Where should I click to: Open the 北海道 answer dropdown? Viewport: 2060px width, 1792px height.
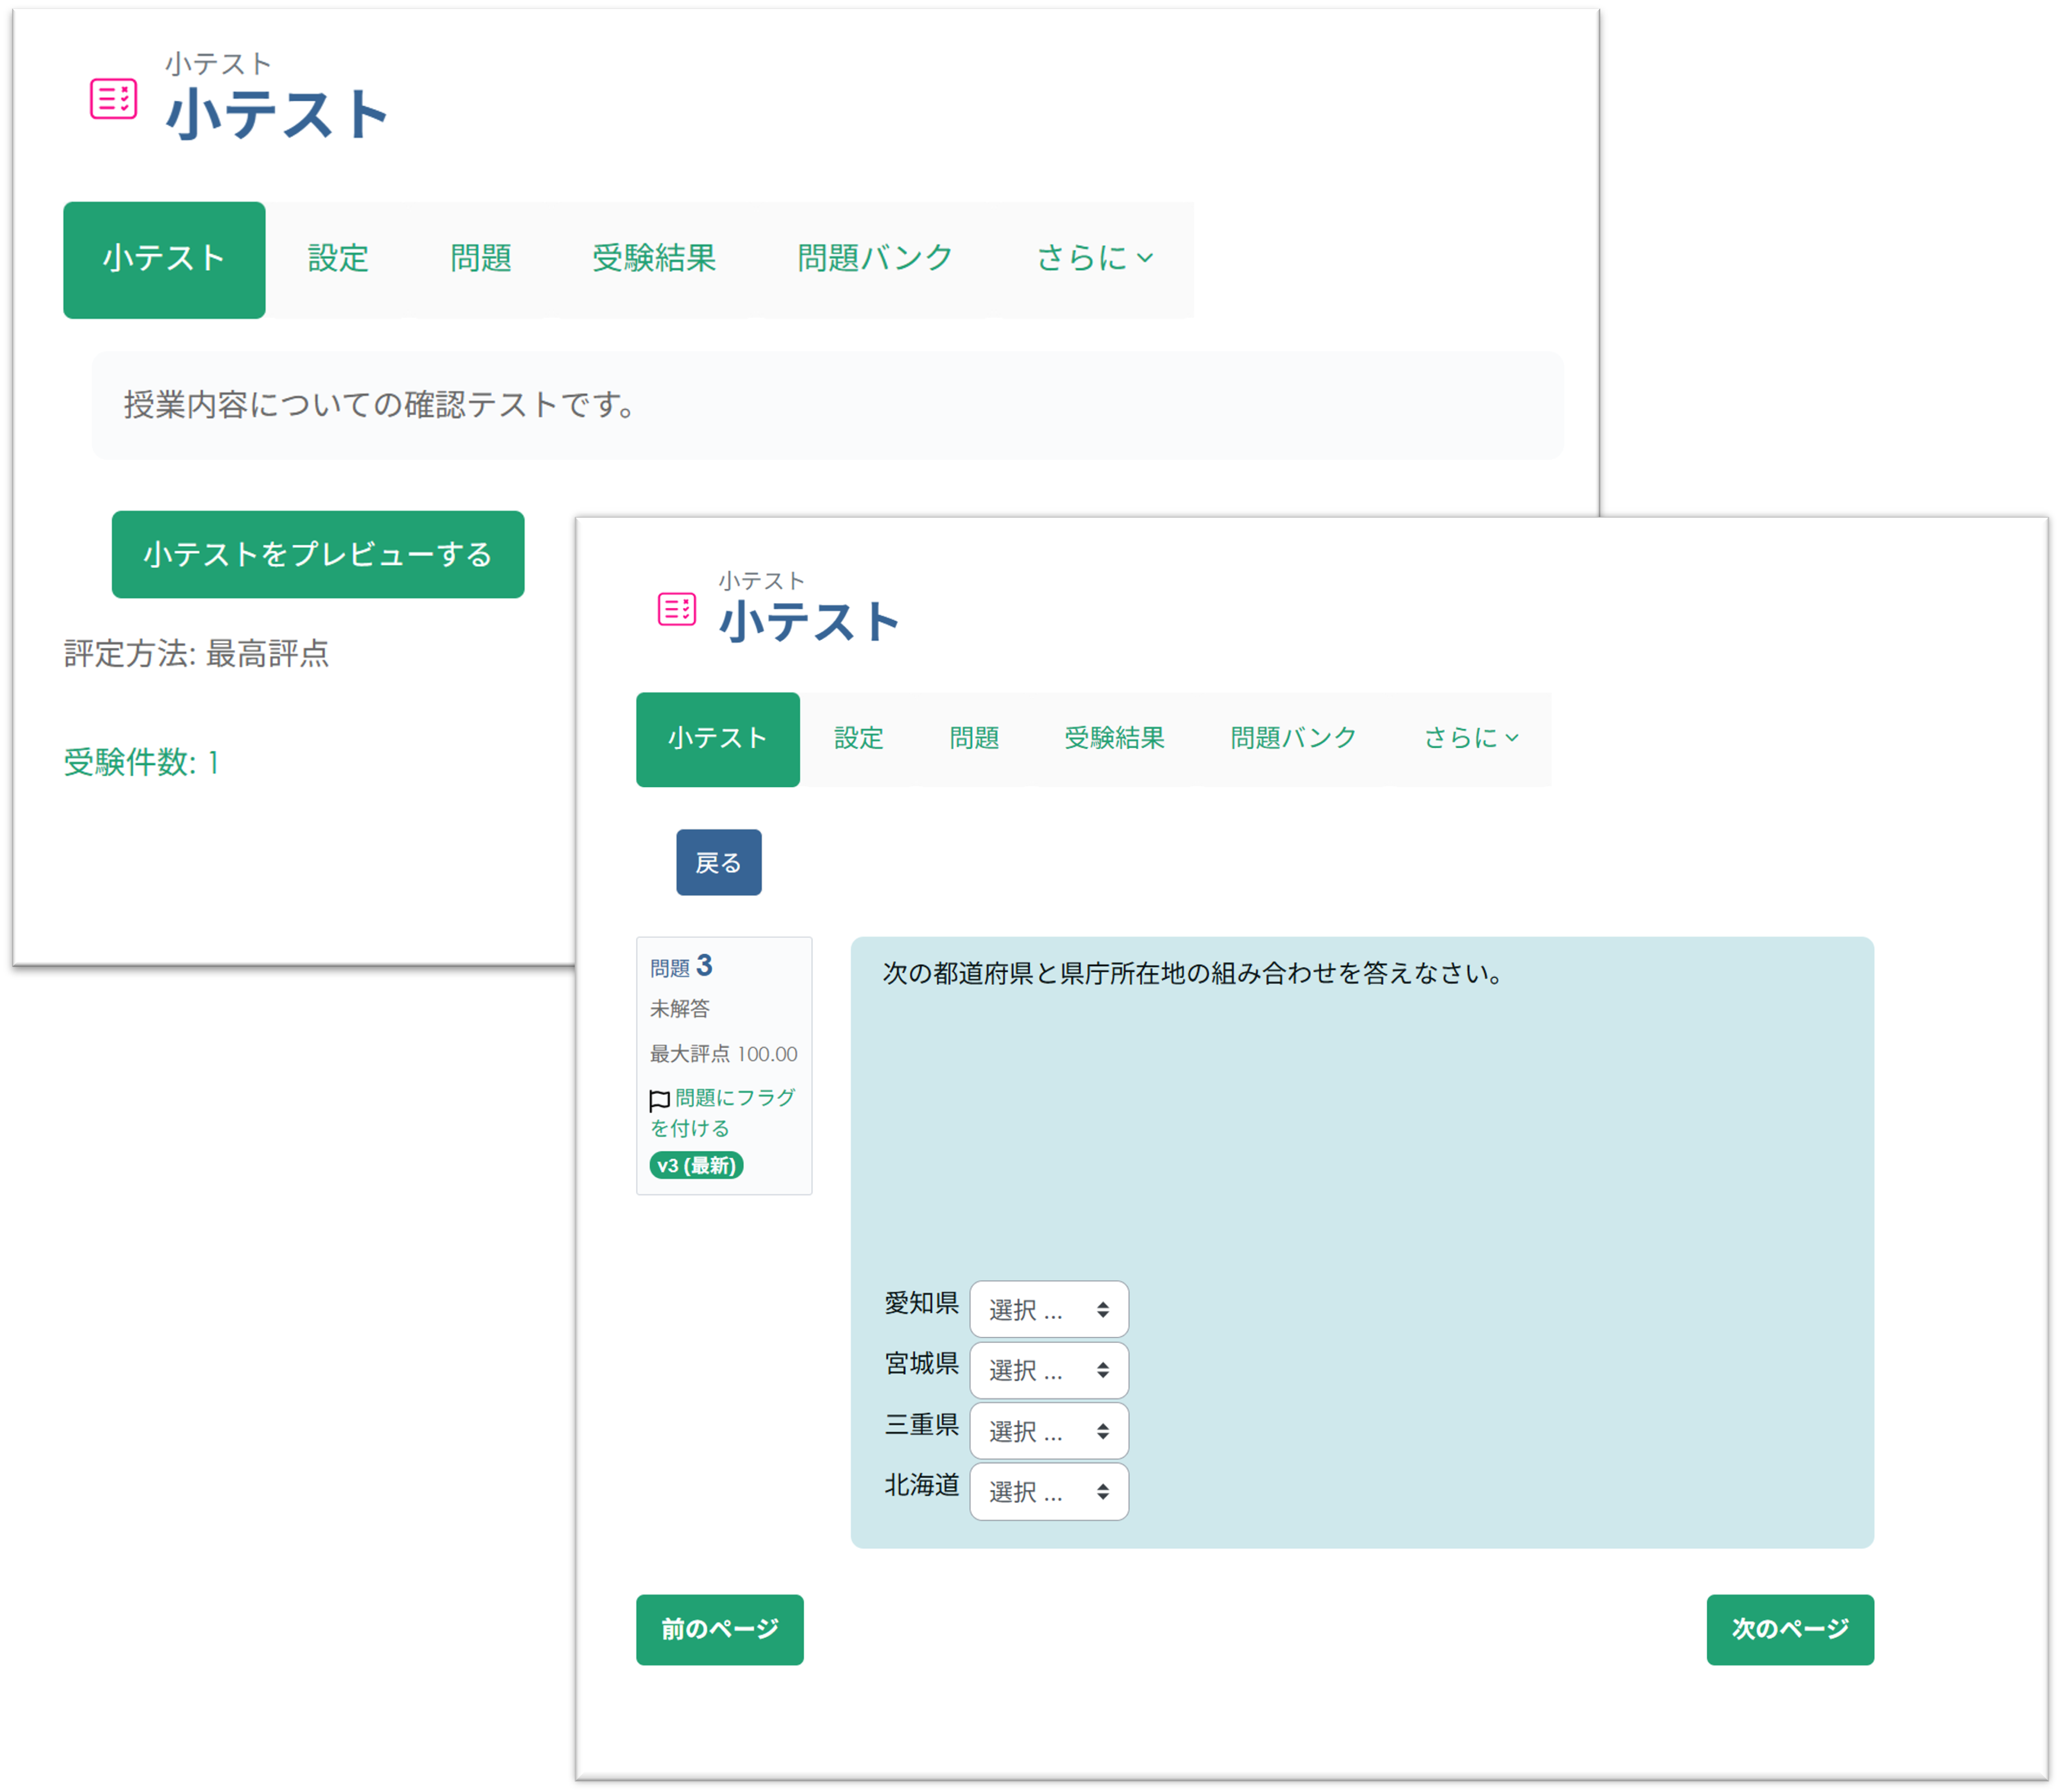(x=1048, y=1491)
